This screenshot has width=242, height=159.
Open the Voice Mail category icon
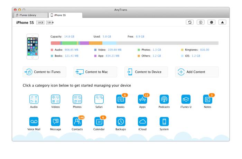pyautogui.click(x=34, y=122)
